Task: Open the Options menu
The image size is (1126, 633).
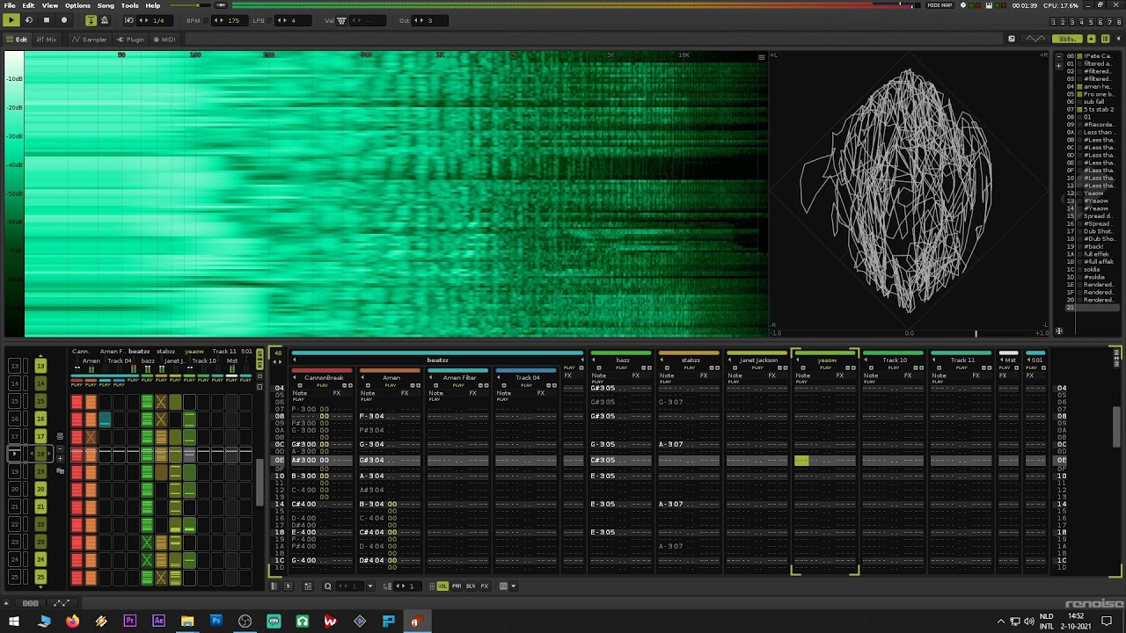Action: (77, 5)
